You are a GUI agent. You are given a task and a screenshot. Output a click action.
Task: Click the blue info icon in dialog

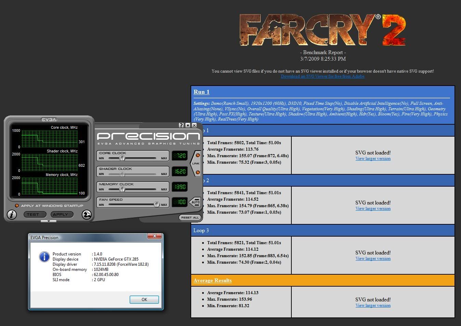44,257
